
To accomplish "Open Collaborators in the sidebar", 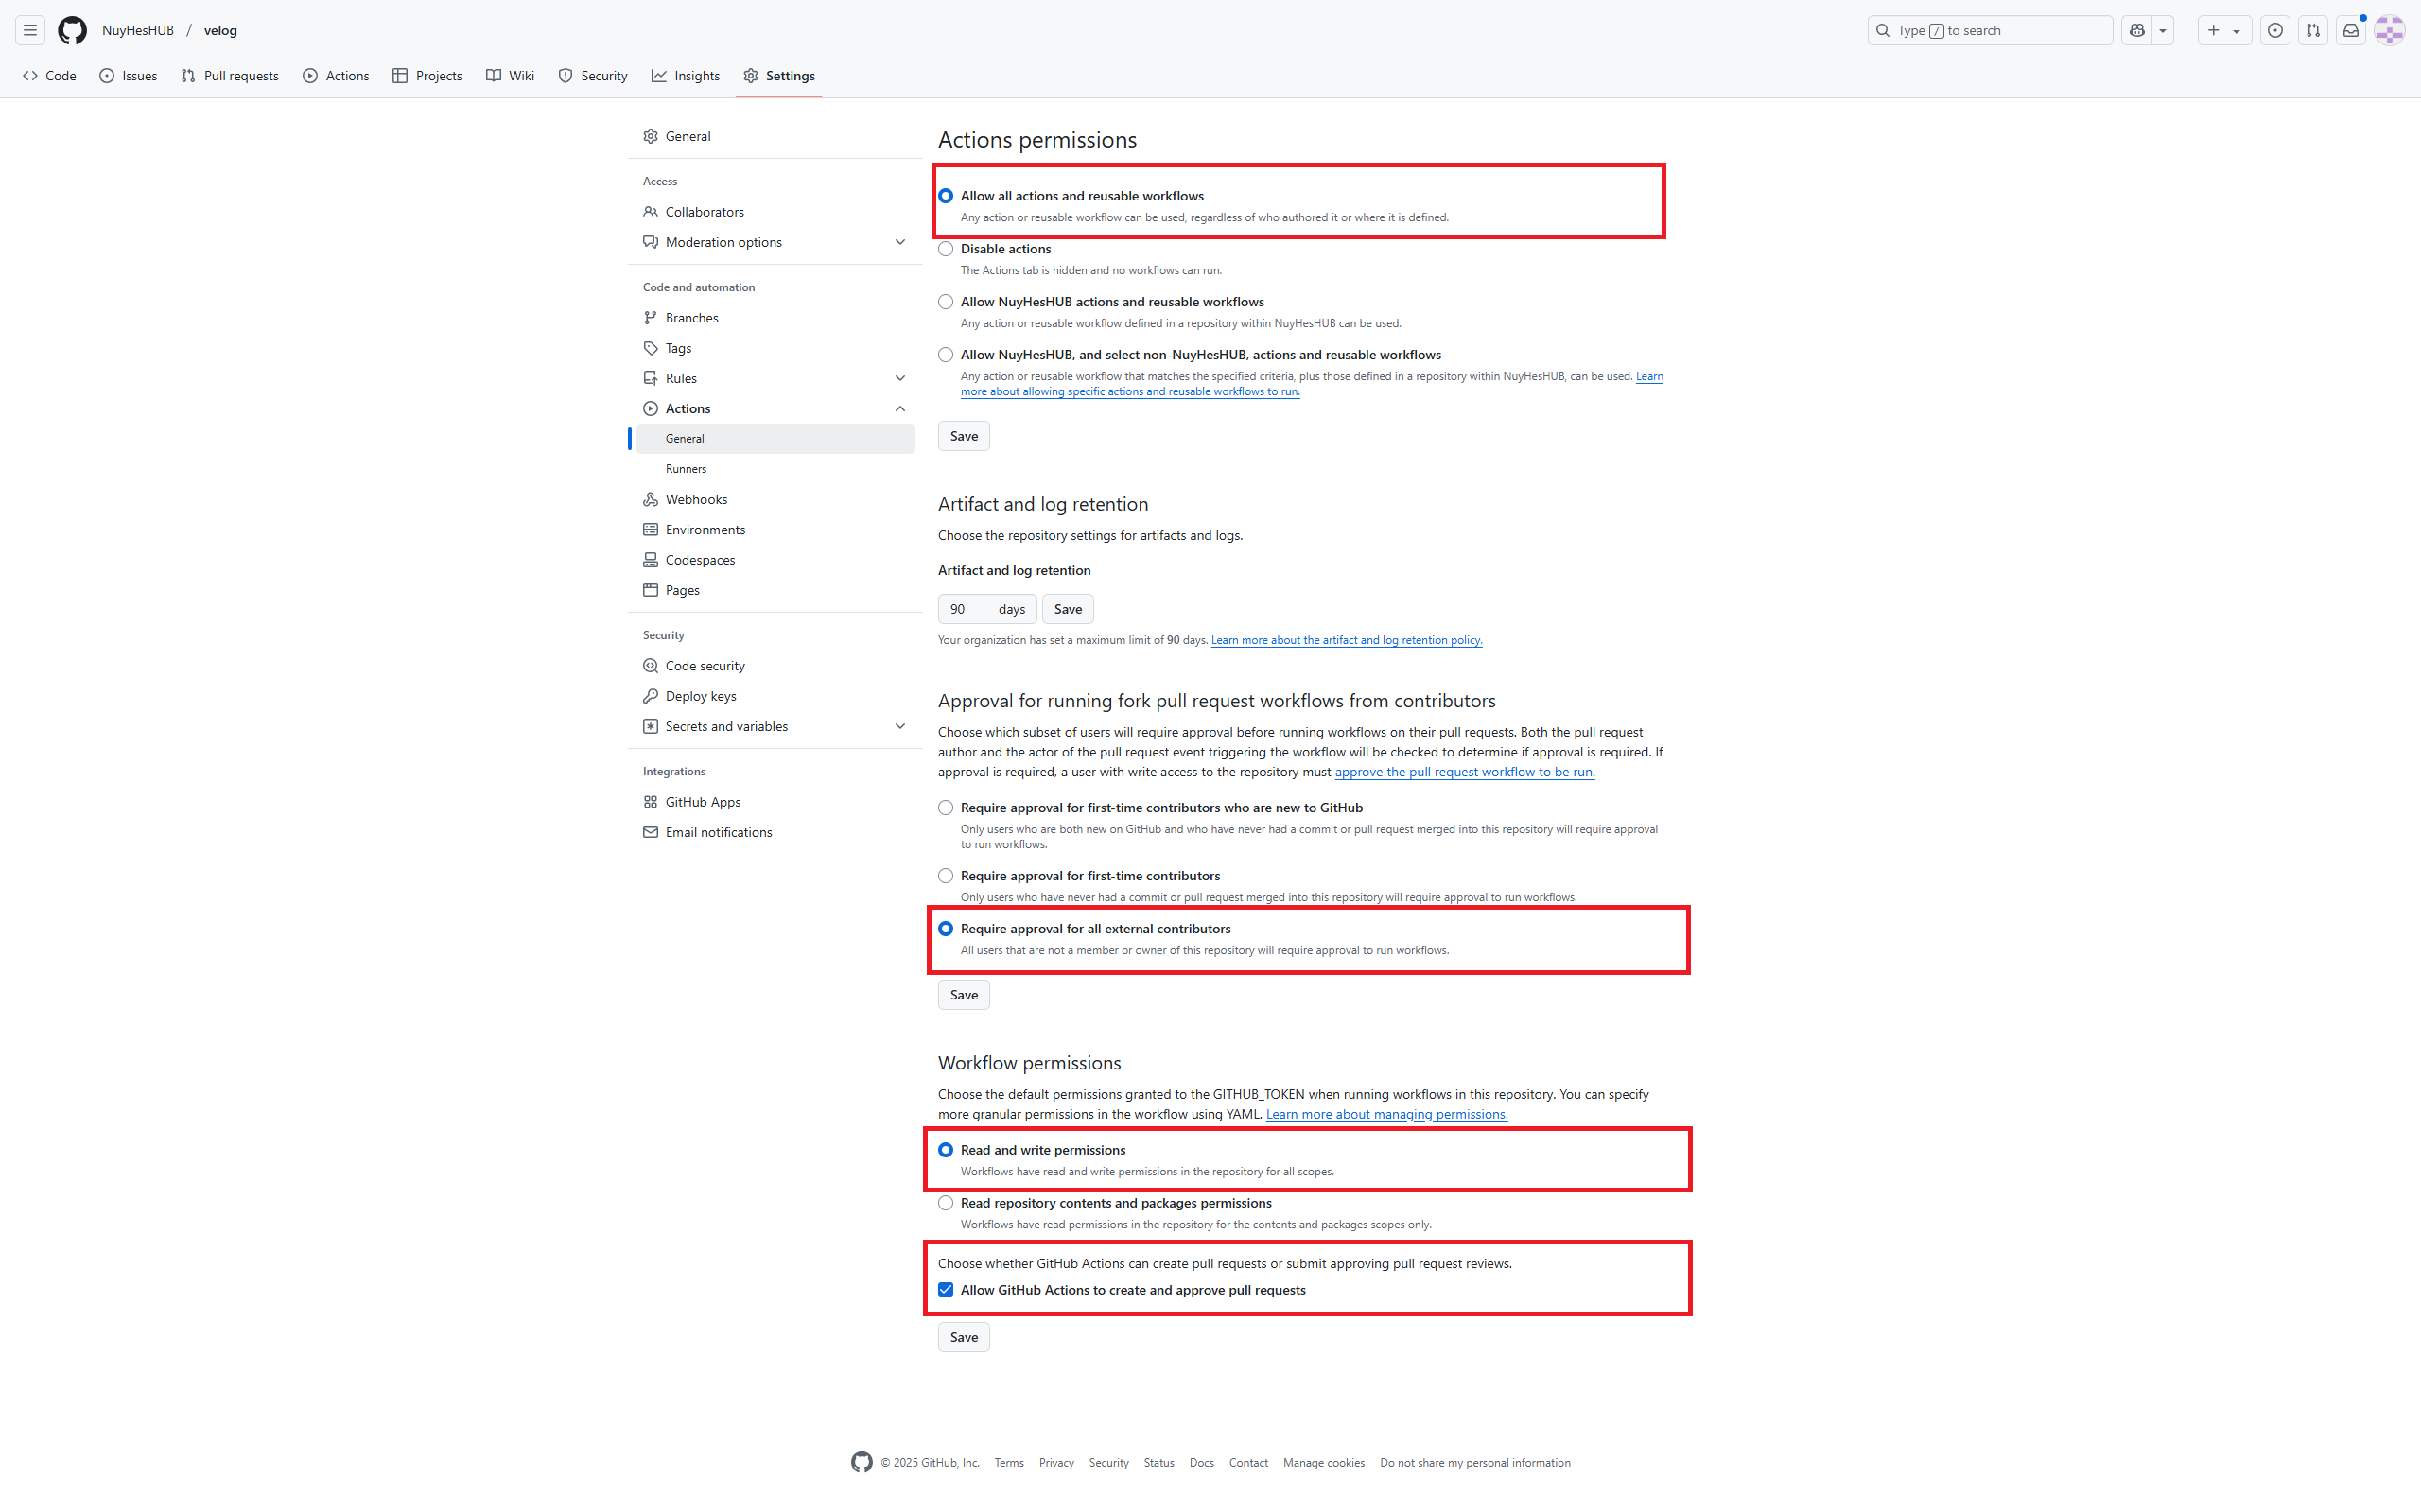I will coord(775,212).
